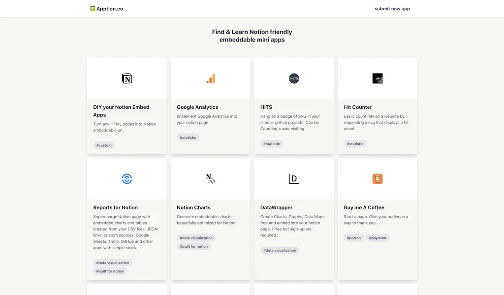
Task: Click the HITS badge icon
Action: (294, 78)
